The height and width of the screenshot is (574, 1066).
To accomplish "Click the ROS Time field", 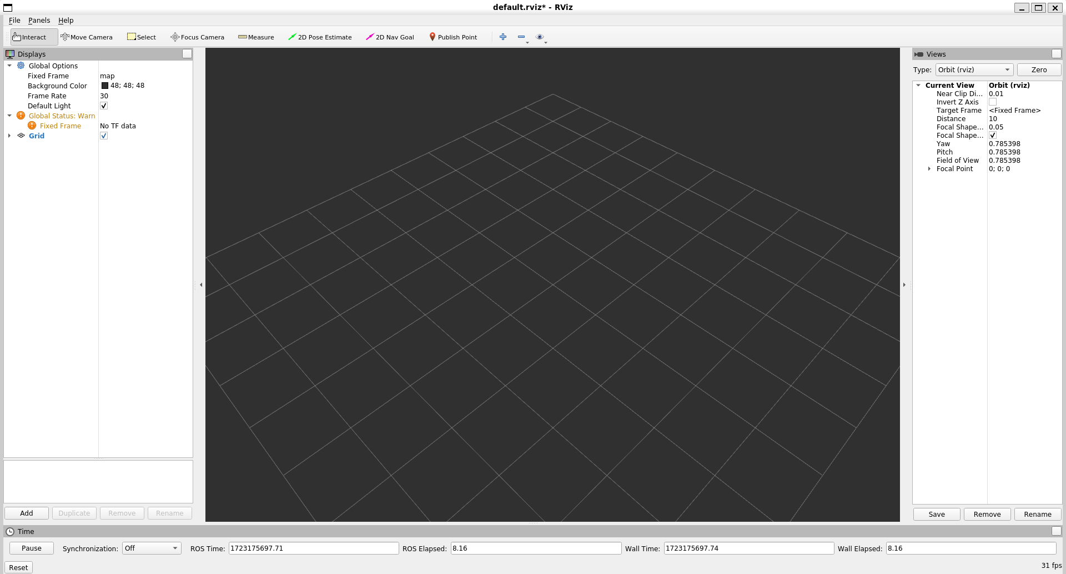I will [314, 548].
